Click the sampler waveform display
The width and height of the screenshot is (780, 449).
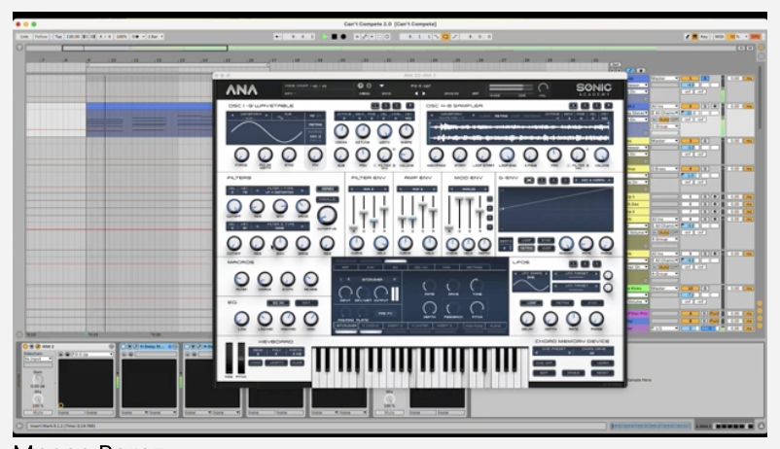[x=519, y=132]
